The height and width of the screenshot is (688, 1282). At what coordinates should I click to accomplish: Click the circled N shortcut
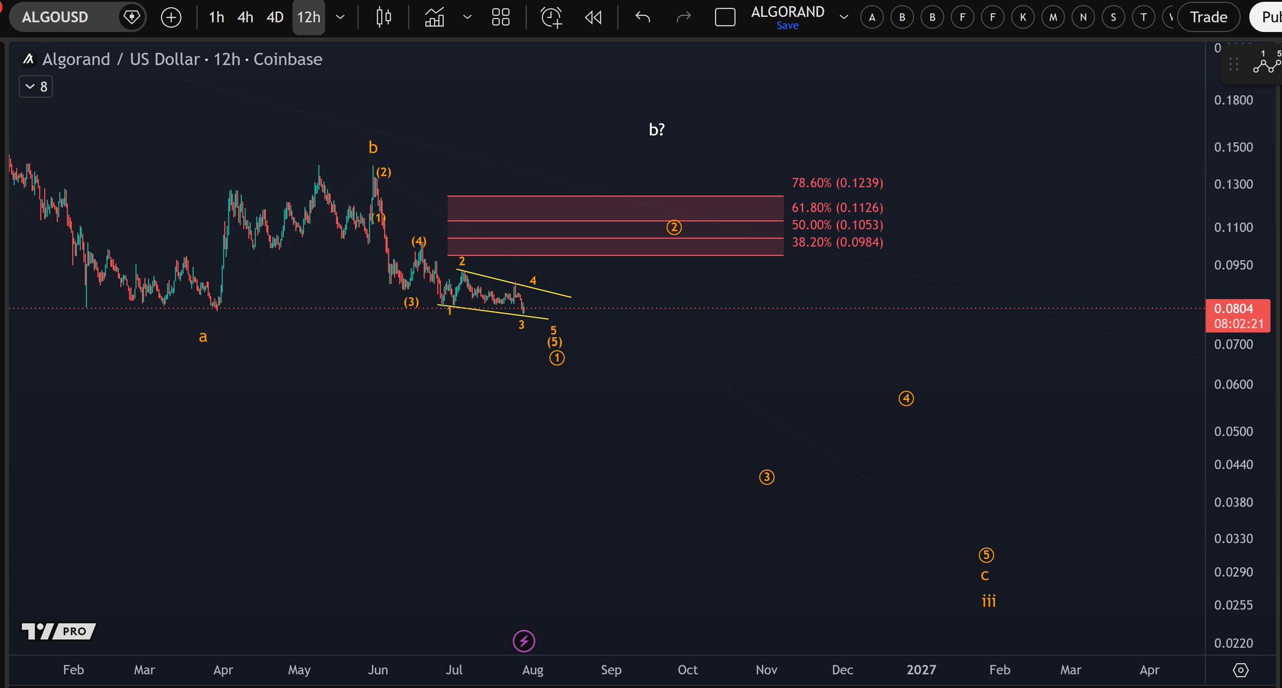point(1083,17)
